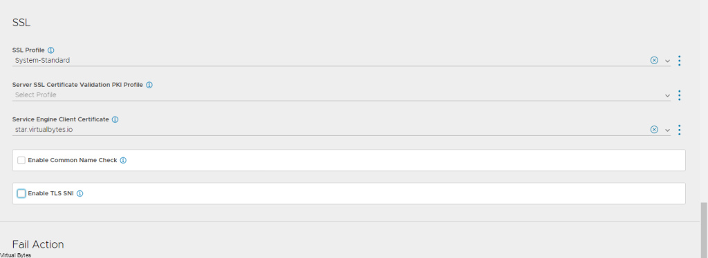Show info for Enable Common Name Check
708x258 pixels.
pyautogui.click(x=123, y=160)
